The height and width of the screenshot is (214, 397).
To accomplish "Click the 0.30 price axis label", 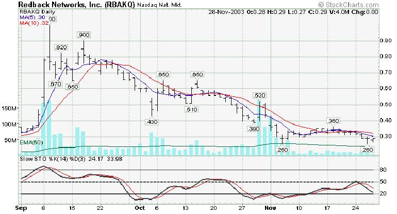I will coord(386,136).
